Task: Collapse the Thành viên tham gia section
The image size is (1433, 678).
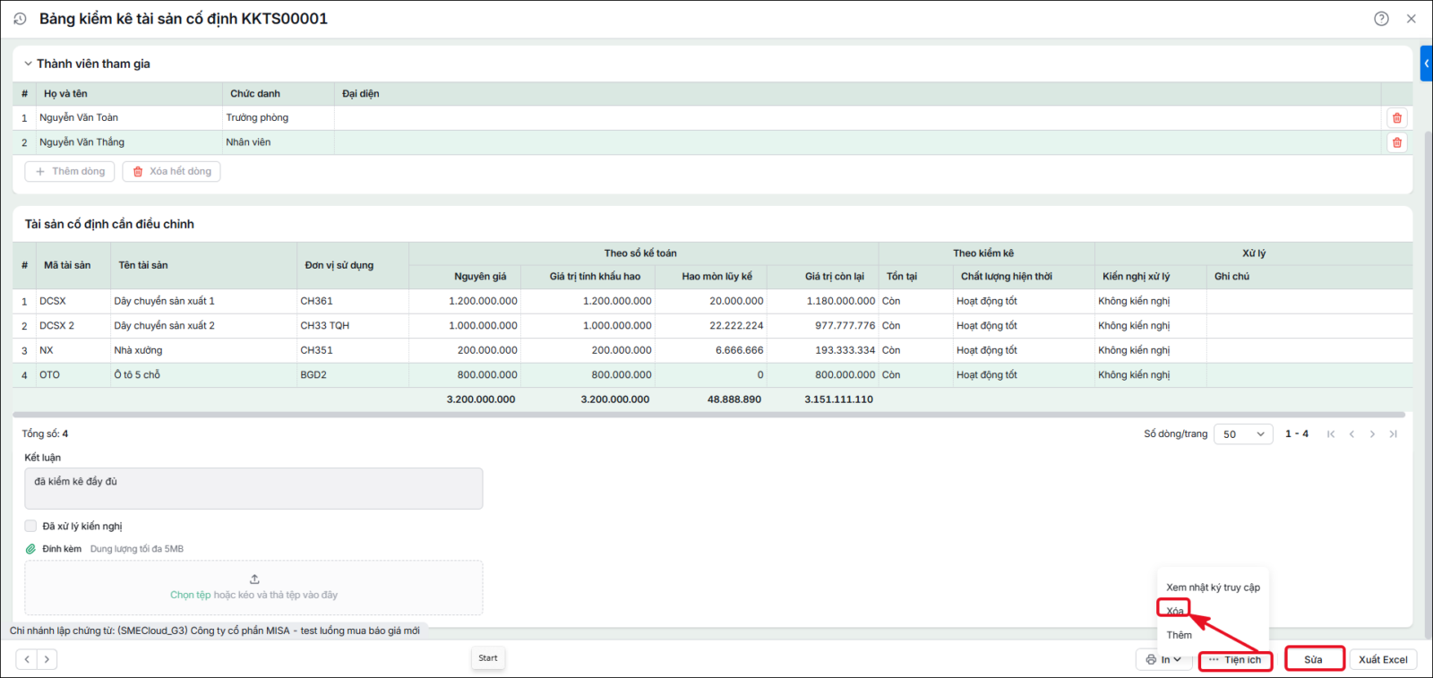Action: tap(28, 64)
